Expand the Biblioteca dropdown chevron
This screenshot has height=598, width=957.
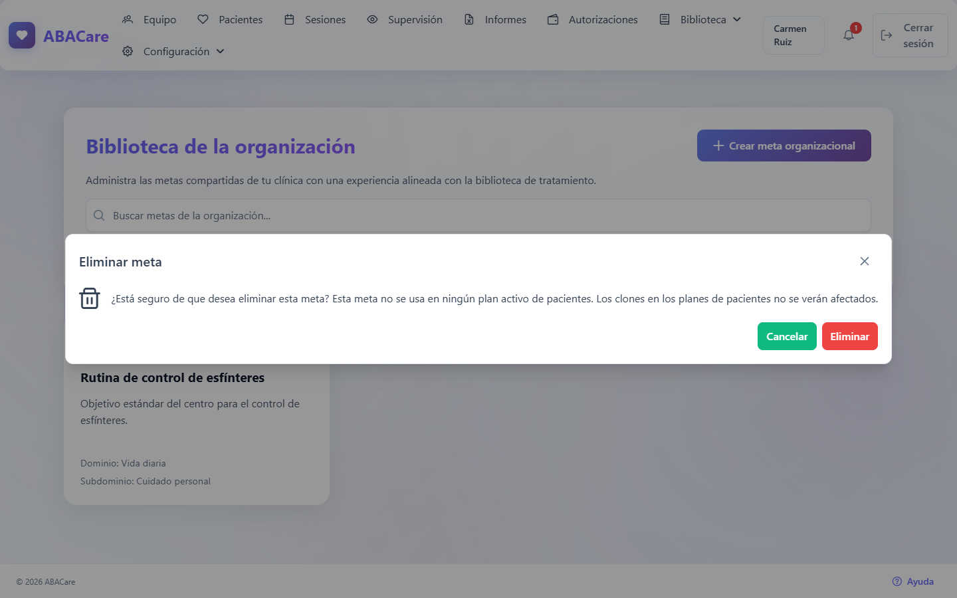pyautogui.click(x=737, y=19)
